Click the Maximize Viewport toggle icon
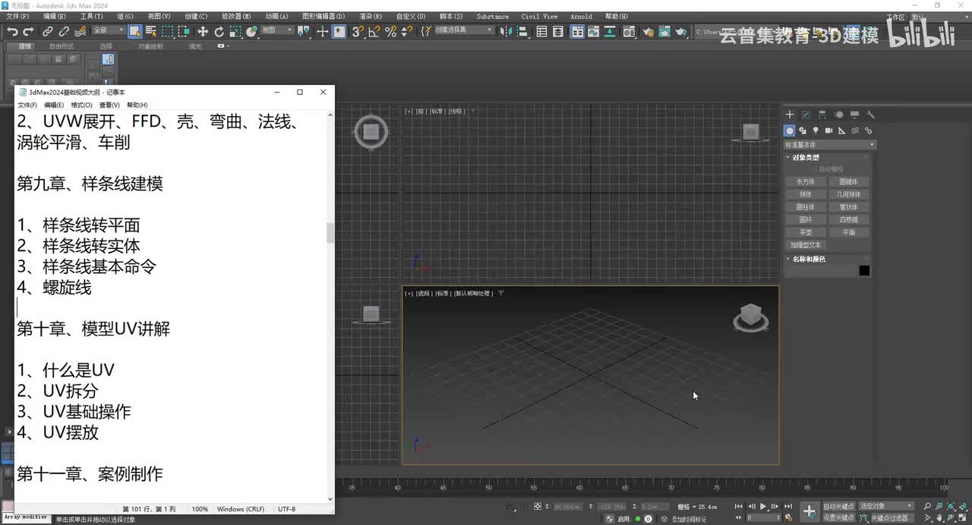Image resolution: width=972 pixels, height=525 pixels. click(x=961, y=517)
